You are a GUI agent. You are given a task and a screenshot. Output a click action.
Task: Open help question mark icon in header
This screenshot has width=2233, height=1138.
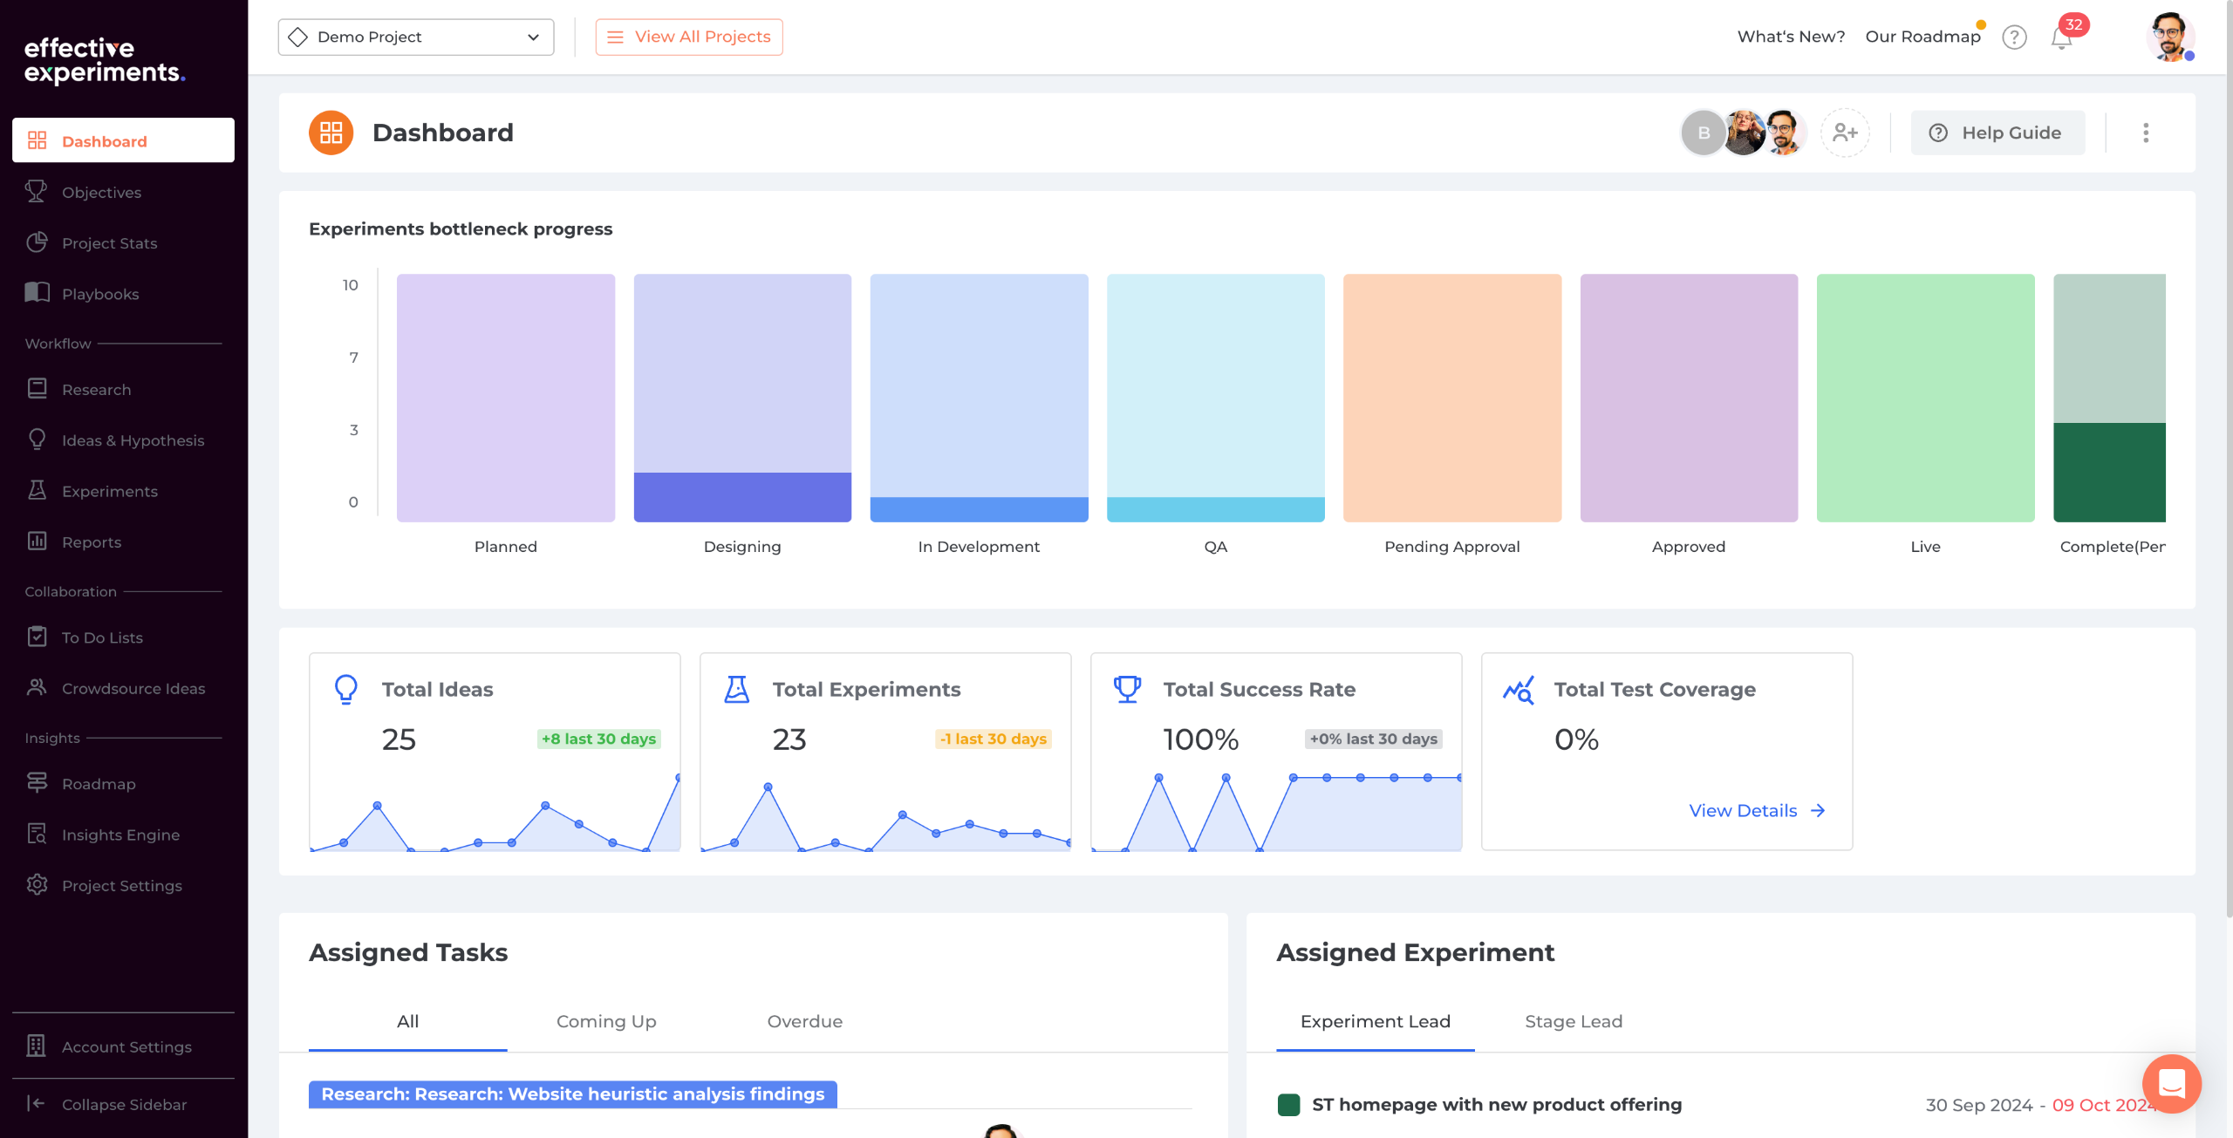[x=2014, y=37]
